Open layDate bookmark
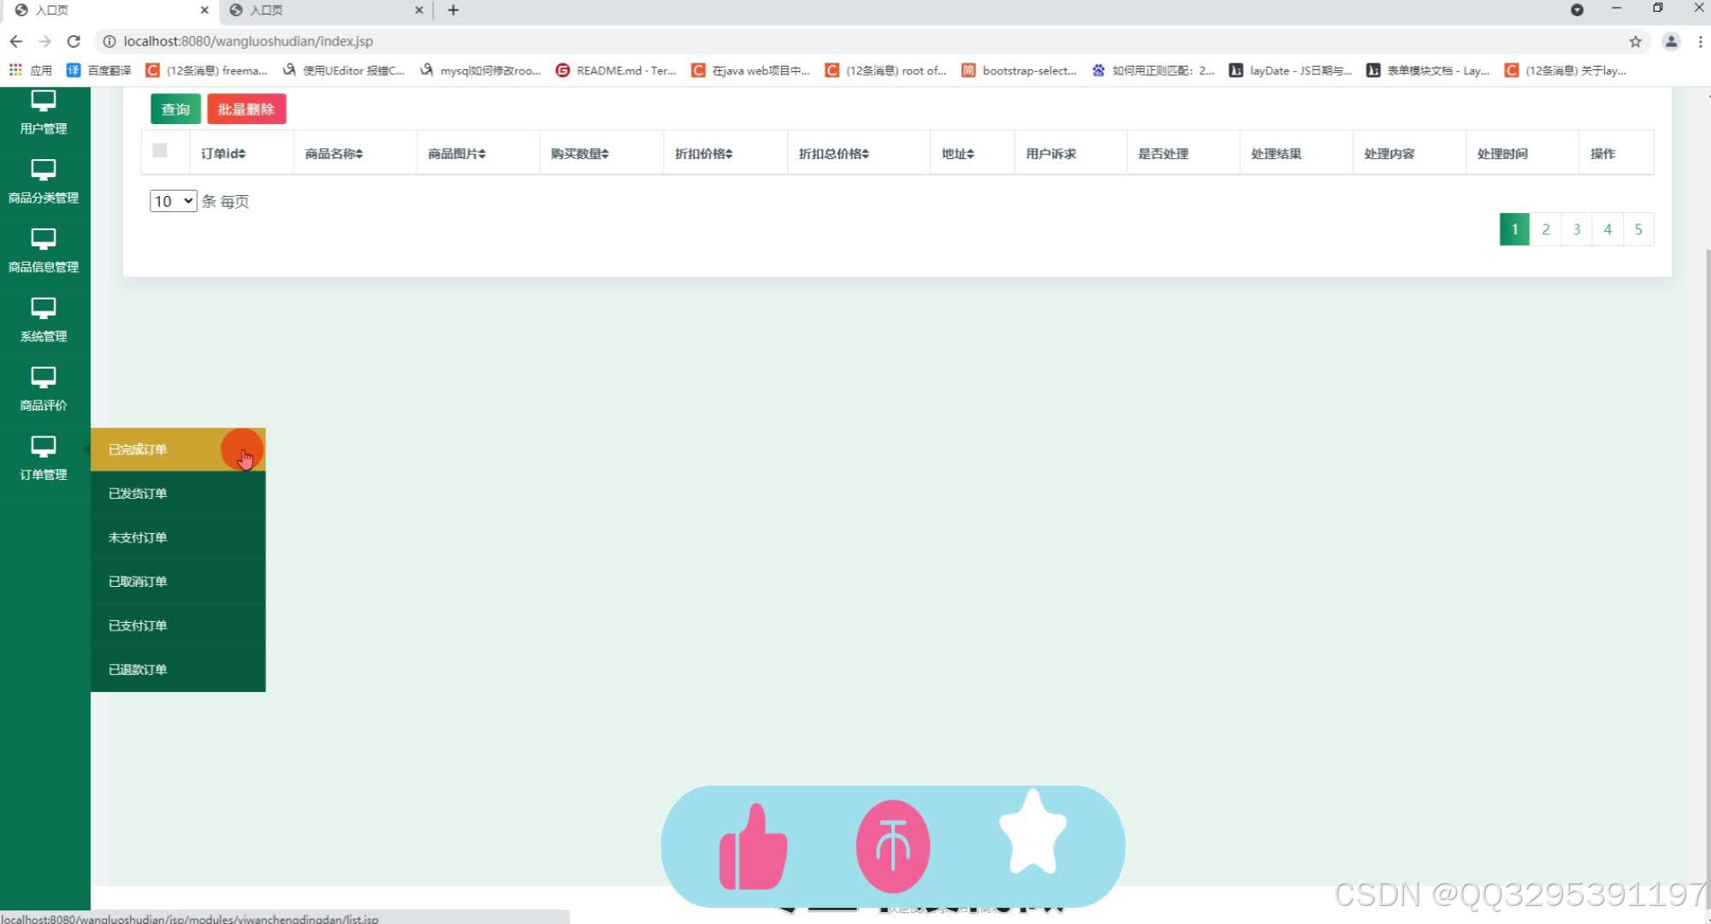1711x924 pixels. 1290,70
